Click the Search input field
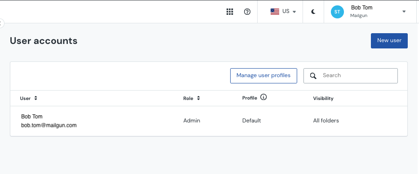Image resolution: width=419 pixels, height=174 pixels. coord(351,76)
